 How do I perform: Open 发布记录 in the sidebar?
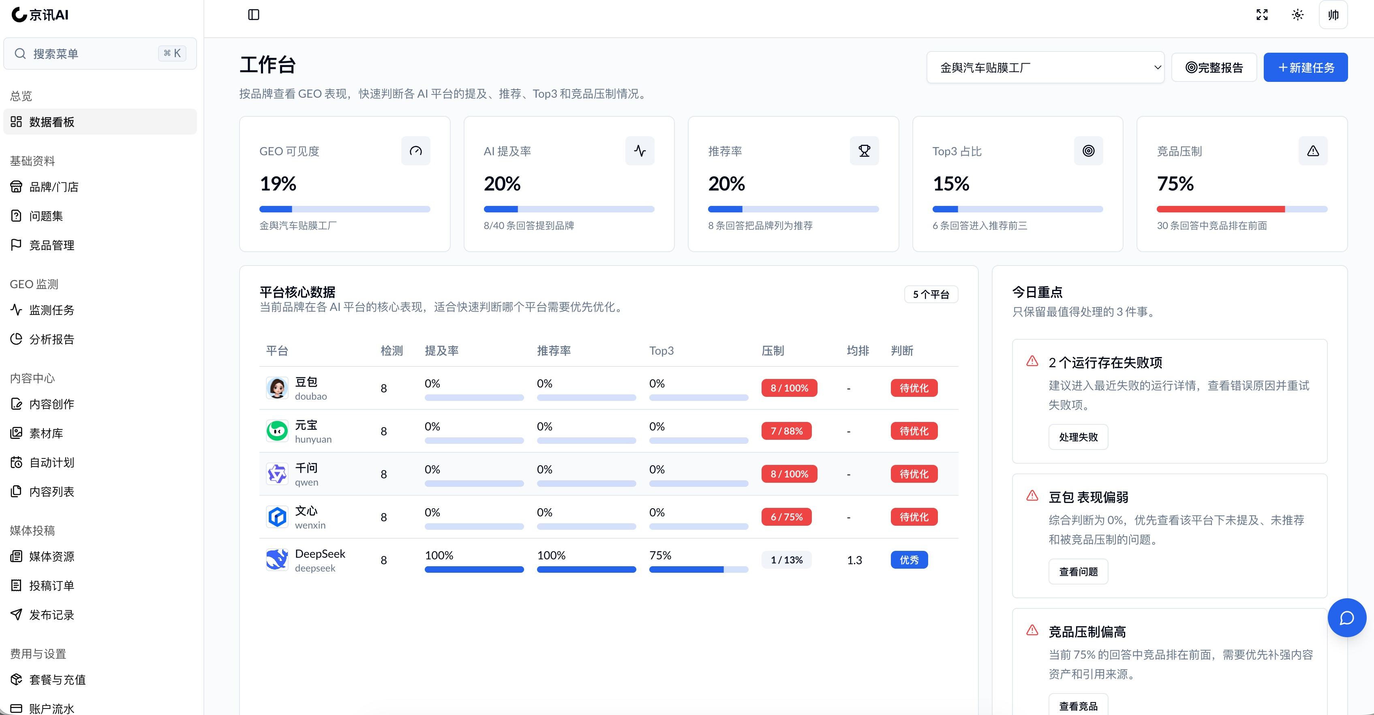[100, 615]
